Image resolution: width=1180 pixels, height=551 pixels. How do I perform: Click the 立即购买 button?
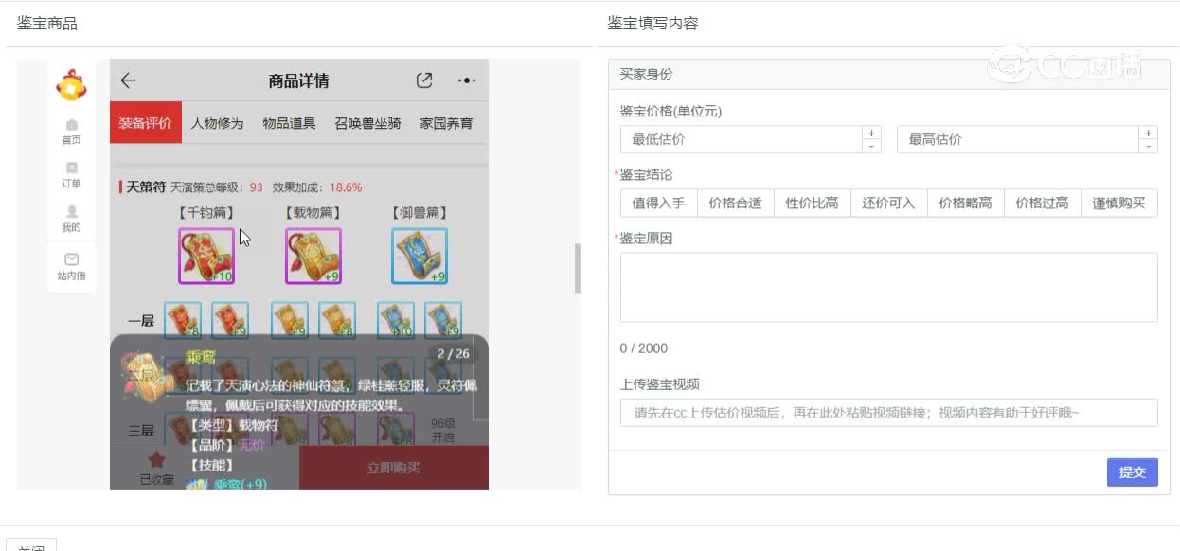pos(393,468)
